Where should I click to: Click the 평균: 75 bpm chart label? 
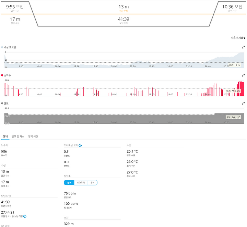pyautogui.click(x=233, y=91)
